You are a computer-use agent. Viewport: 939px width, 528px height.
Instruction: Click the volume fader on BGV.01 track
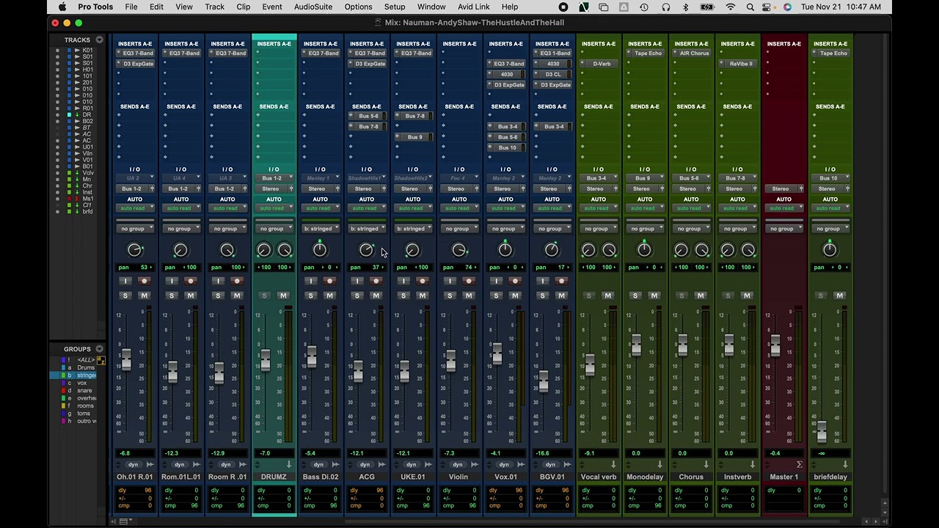(543, 381)
